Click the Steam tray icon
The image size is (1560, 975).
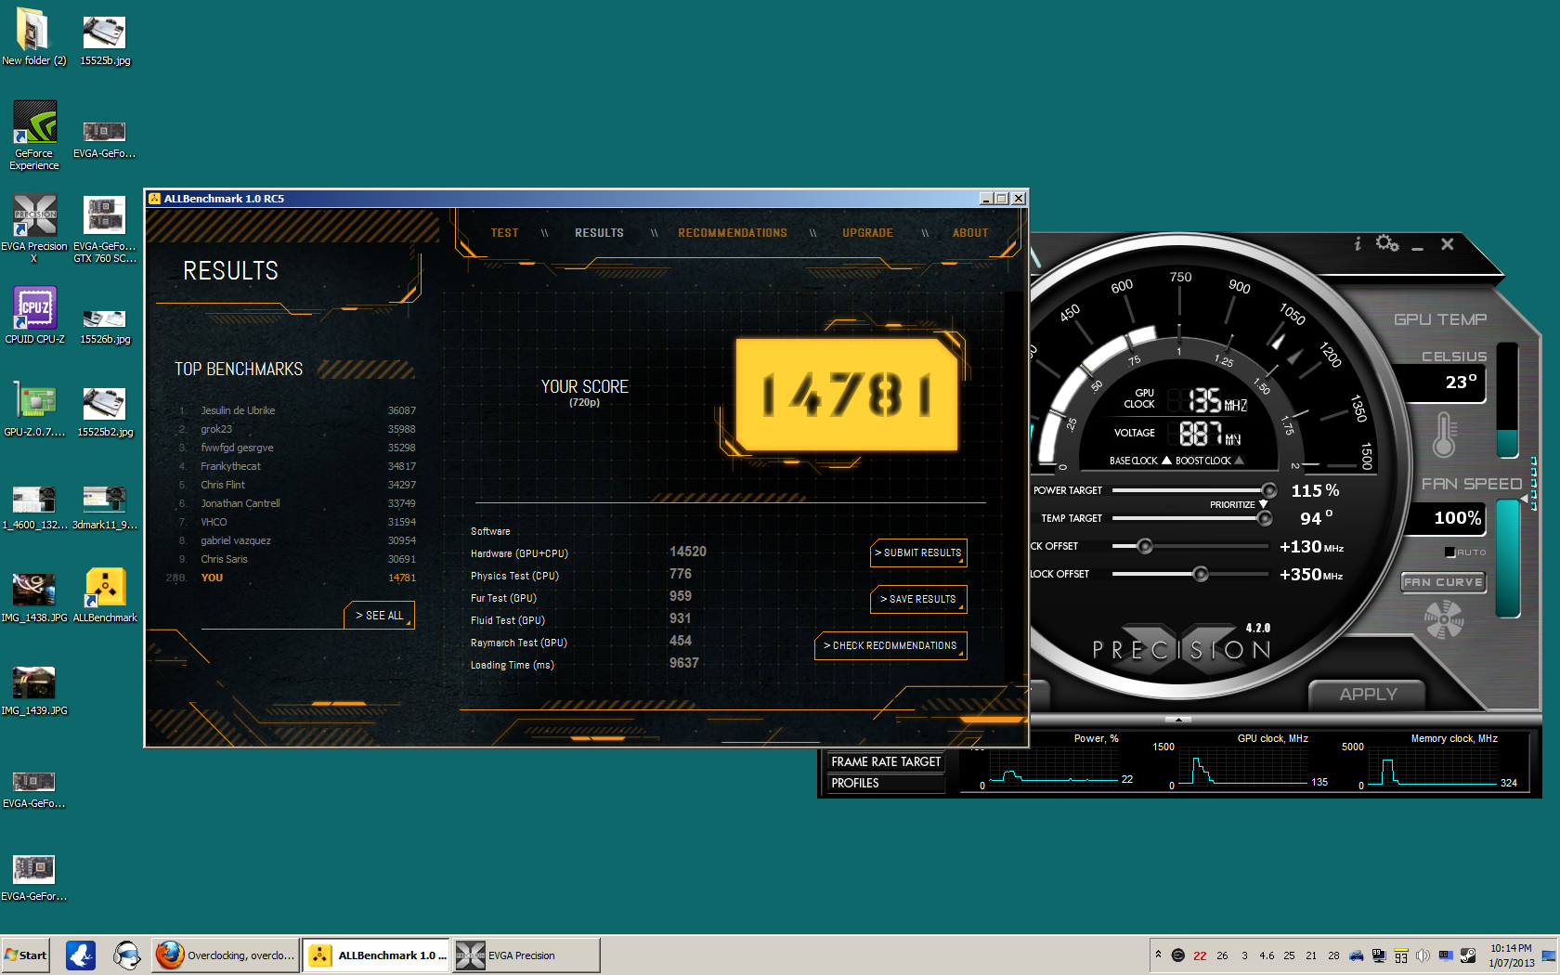point(1468,955)
